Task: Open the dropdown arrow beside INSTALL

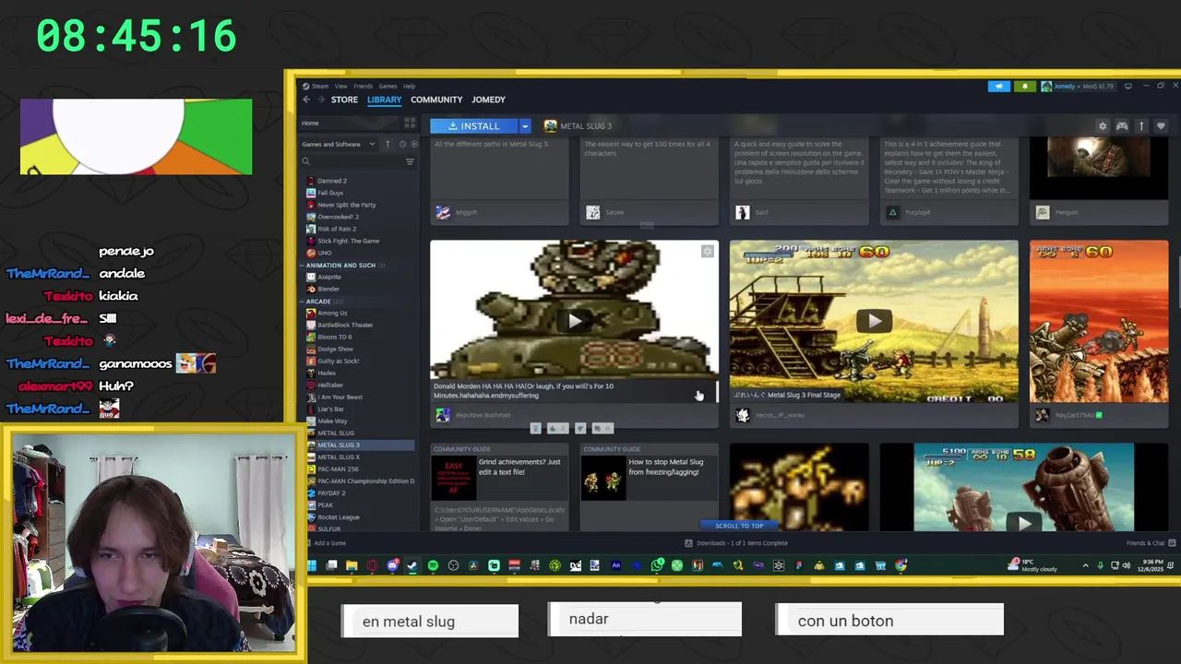Action: point(525,125)
